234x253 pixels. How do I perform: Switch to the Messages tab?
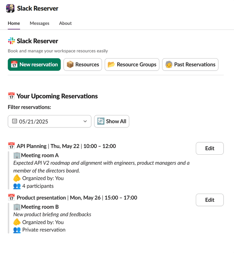pos(40,23)
